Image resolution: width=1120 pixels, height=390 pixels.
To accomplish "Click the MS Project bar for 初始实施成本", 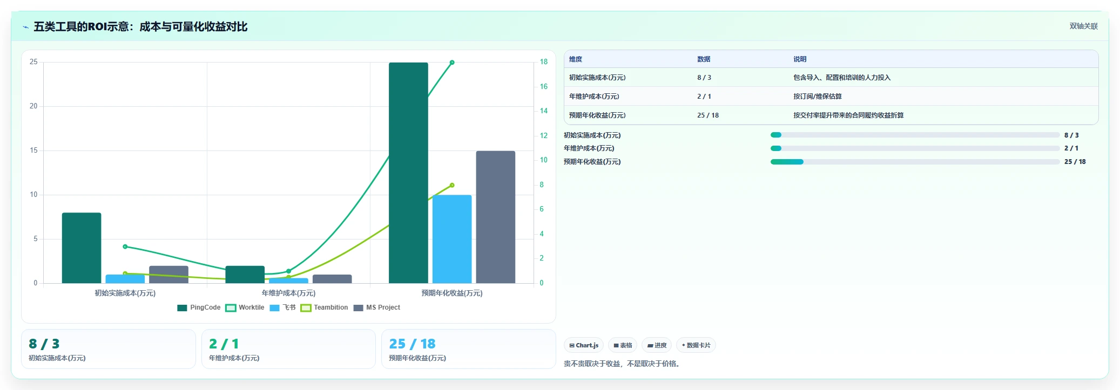I will (168, 275).
